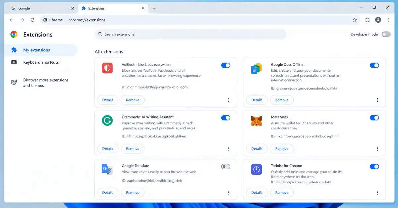Click the AdBlock extension ID text
398x208 pixels.
coord(155,87)
